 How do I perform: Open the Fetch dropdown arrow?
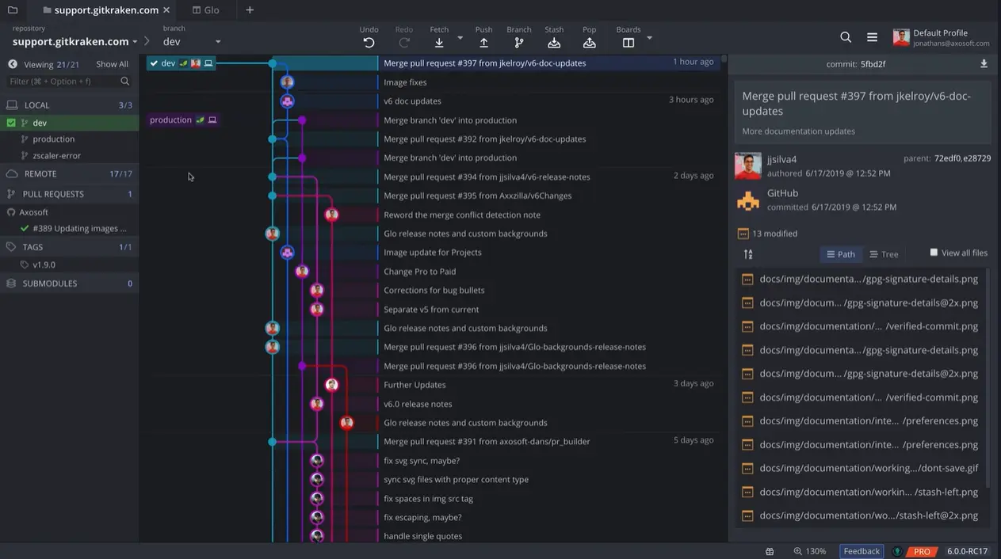[460, 38]
